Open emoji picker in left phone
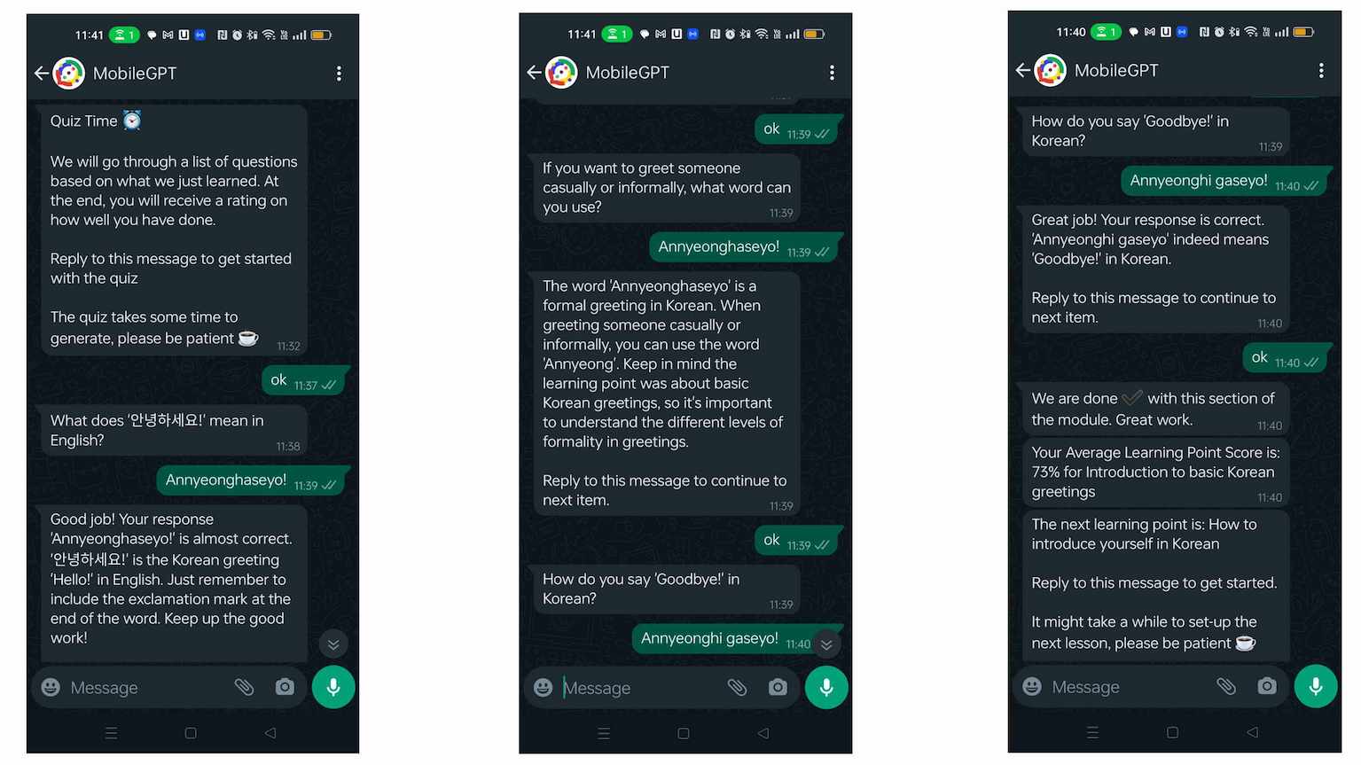Viewport: 1361px width, 765px height. (x=51, y=687)
